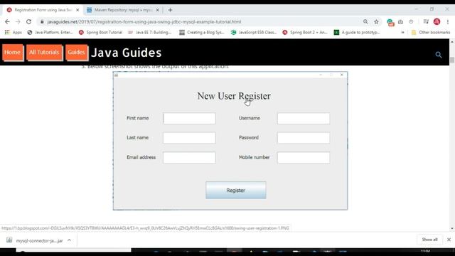Open the Apps bookmarks shortcut
Image resolution: width=455 pixels, height=256 pixels.
tap(14, 33)
